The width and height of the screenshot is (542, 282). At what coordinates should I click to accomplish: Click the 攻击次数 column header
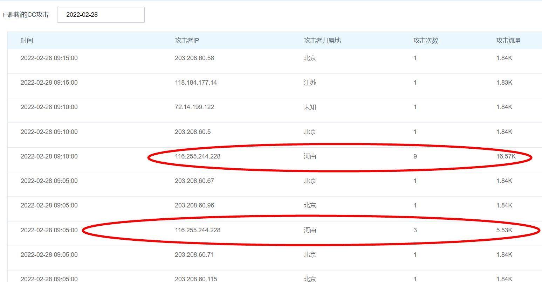(x=426, y=41)
